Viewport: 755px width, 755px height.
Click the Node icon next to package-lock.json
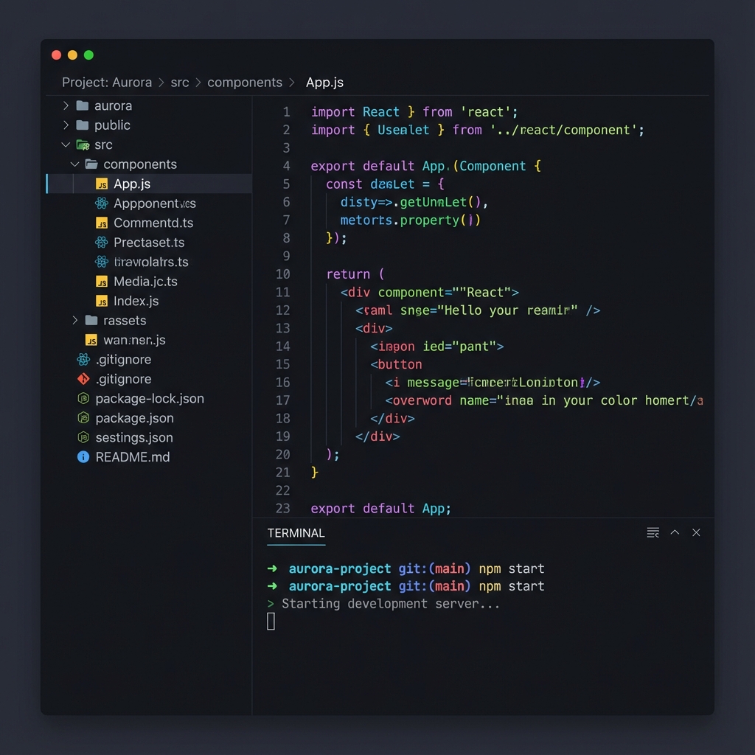point(83,399)
